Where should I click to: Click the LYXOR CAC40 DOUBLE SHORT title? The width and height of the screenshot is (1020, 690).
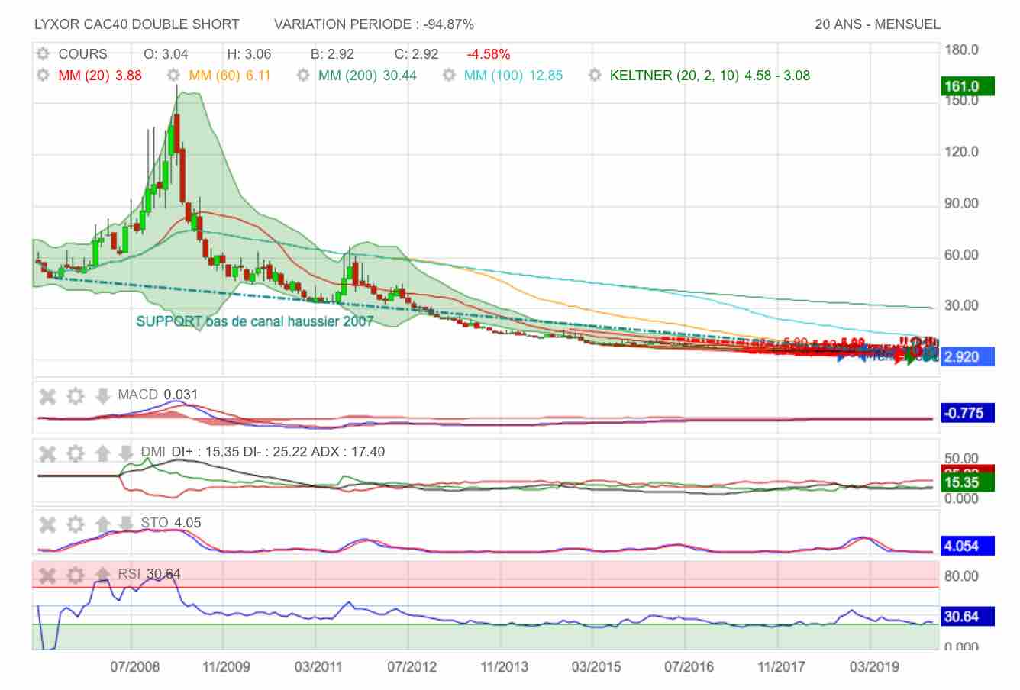[137, 24]
